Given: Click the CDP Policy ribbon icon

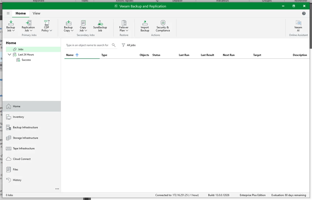Looking at the screenshot, I should (47, 23).
